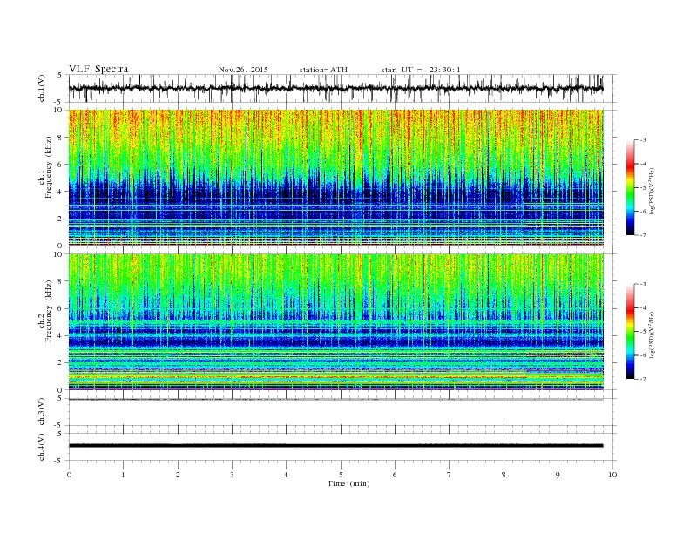This screenshot has height=533, width=690.
Task: Click the log(PSD) label beside ch.1 colorbar
Action: click(653, 191)
